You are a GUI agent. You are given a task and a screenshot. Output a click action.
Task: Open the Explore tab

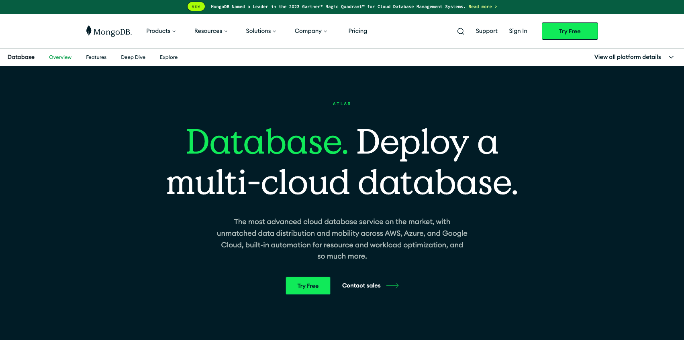(x=169, y=57)
